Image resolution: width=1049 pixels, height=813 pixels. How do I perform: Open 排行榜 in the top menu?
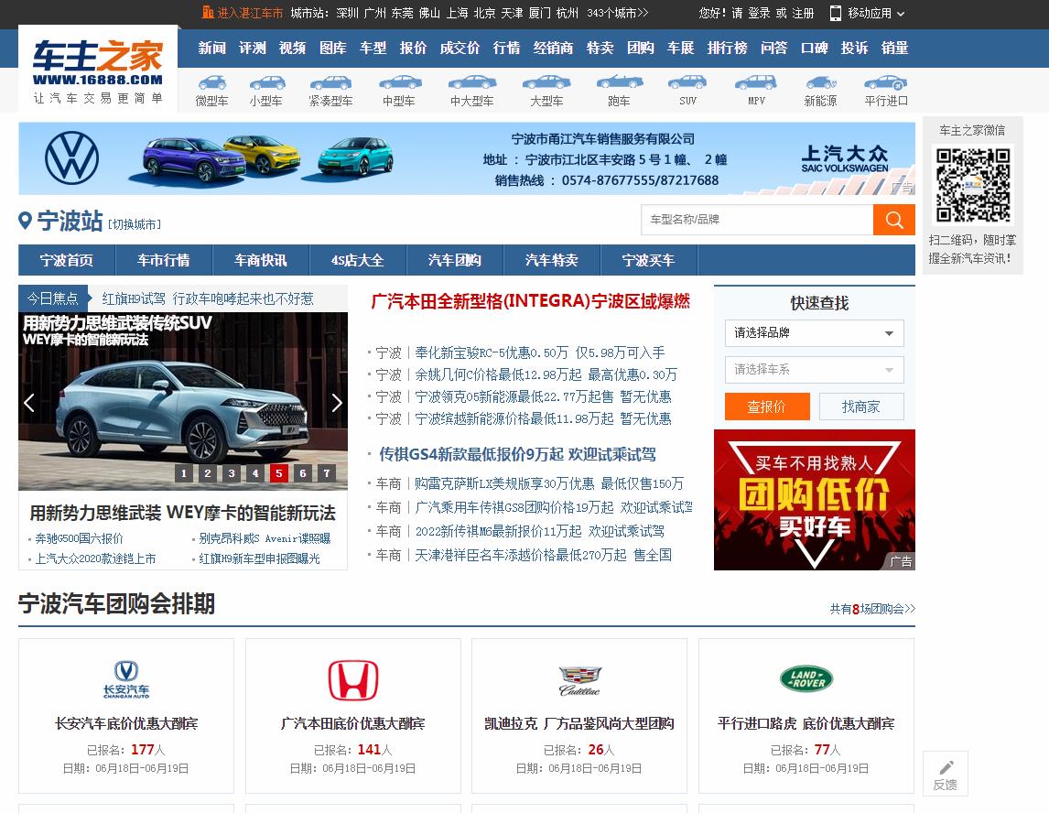[727, 49]
